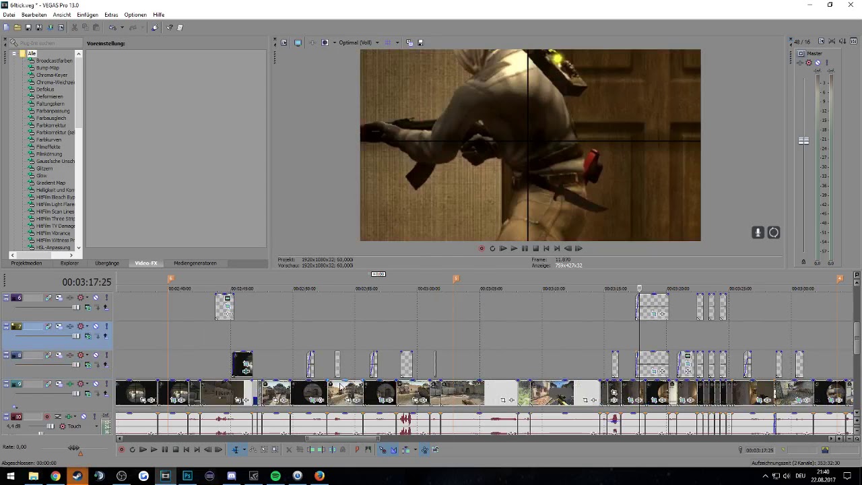
Task: Click the Windows Start button
Action: coord(11,476)
